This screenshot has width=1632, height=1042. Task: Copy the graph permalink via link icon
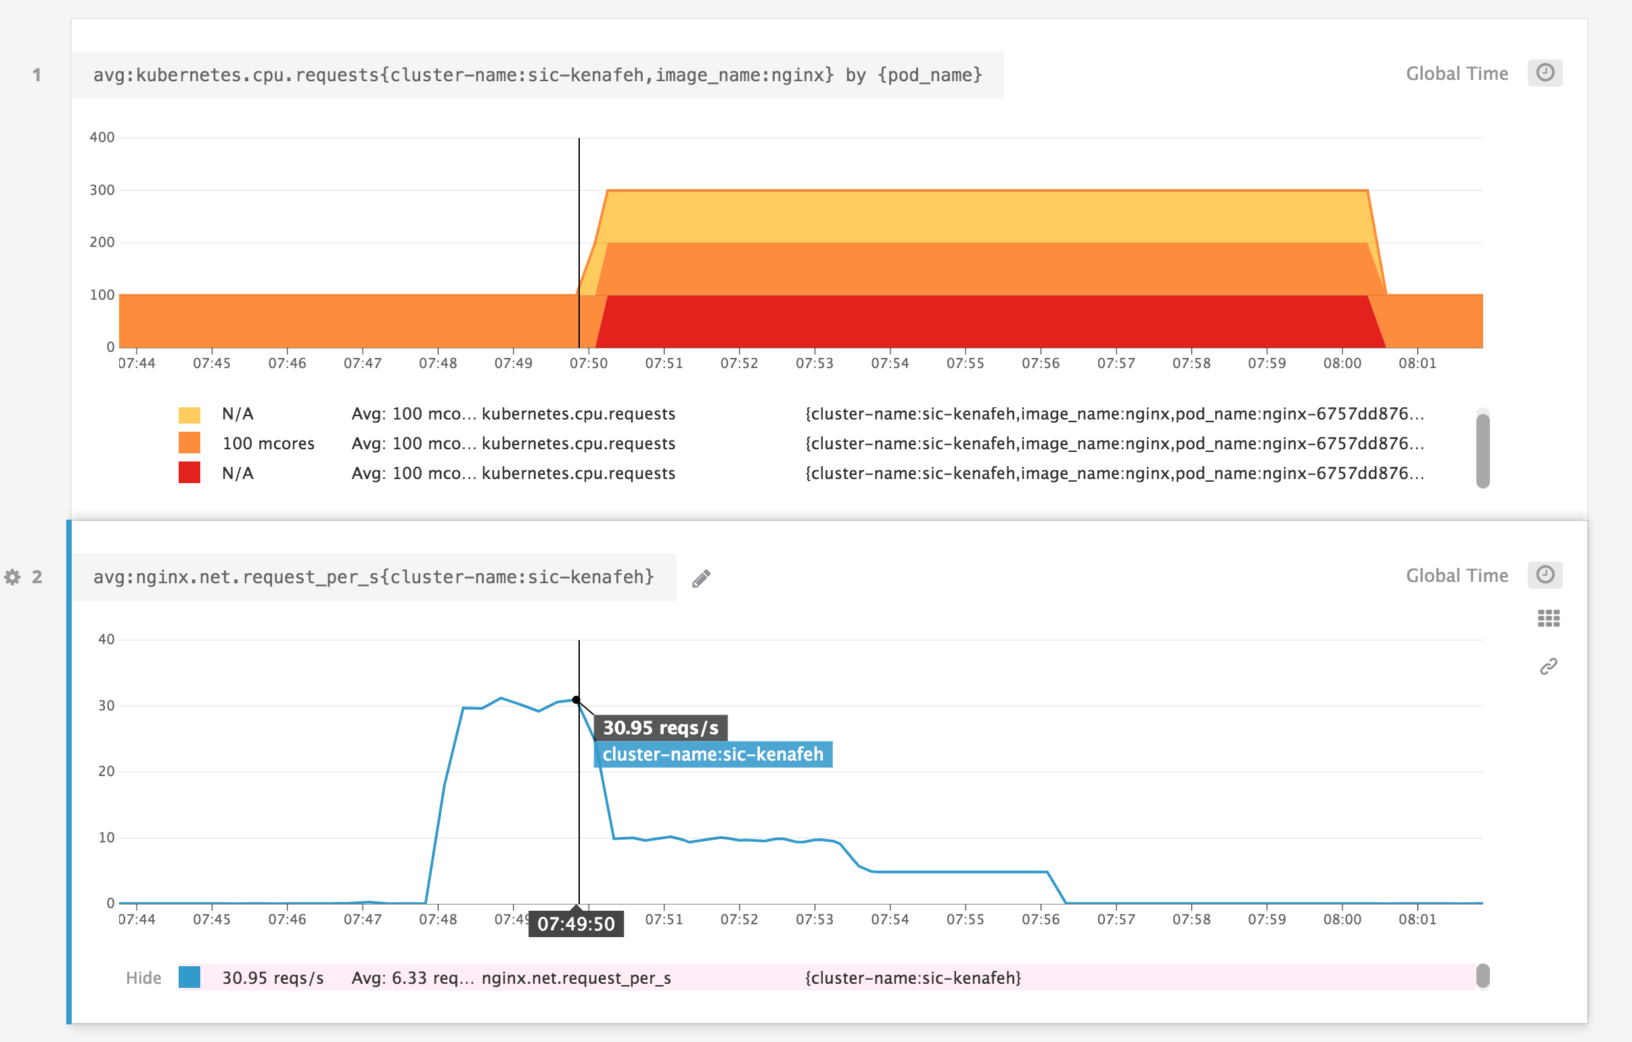1547,666
